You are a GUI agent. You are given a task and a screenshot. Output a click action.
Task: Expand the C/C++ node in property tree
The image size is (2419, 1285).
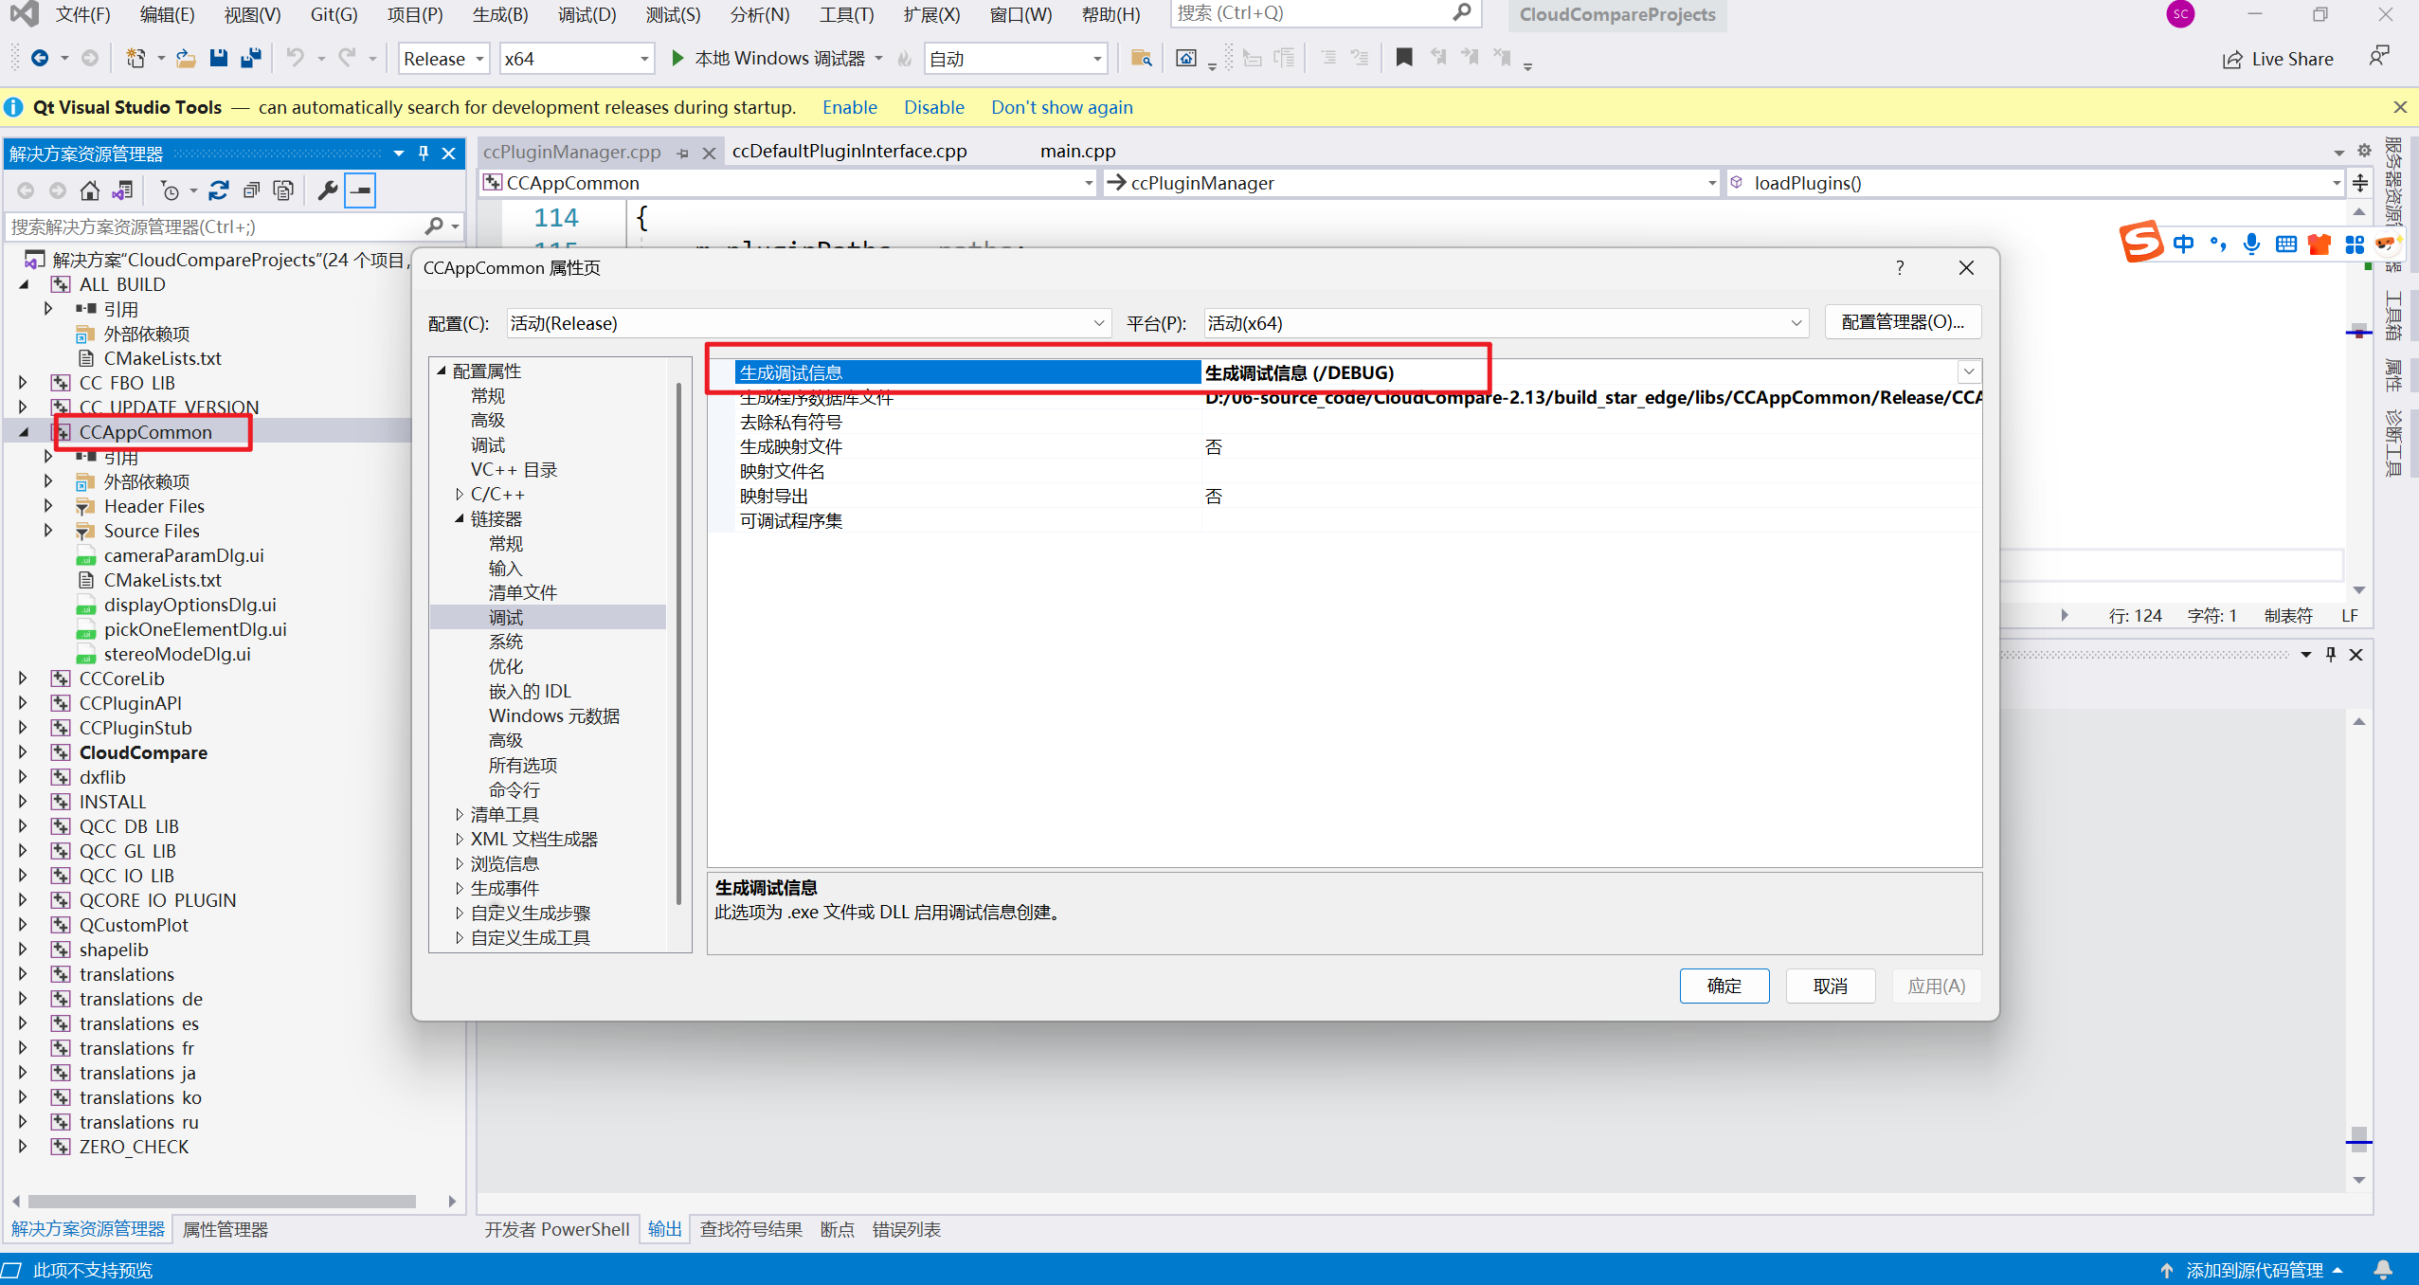[460, 495]
